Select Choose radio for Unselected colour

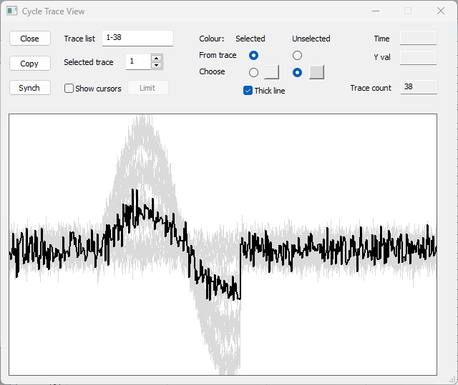click(297, 72)
